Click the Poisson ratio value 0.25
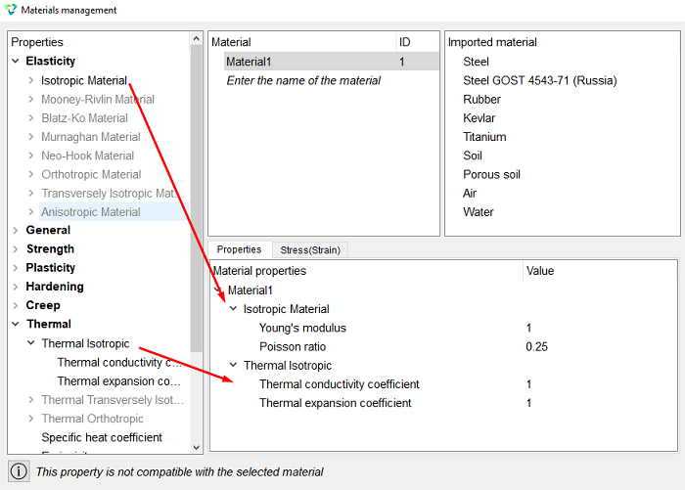The height and width of the screenshot is (490, 685). coord(536,347)
